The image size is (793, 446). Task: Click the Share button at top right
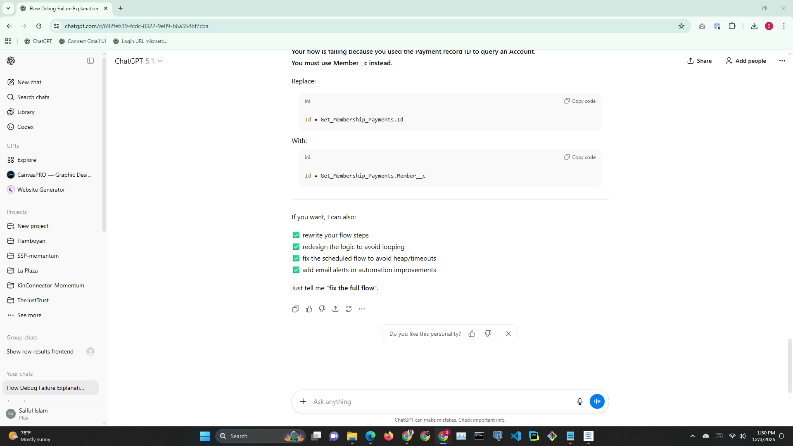click(699, 61)
